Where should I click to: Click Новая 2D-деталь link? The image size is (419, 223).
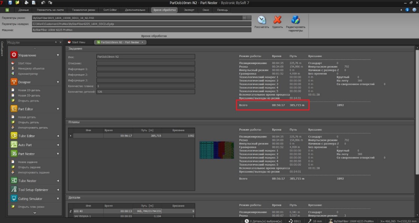point(29,90)
